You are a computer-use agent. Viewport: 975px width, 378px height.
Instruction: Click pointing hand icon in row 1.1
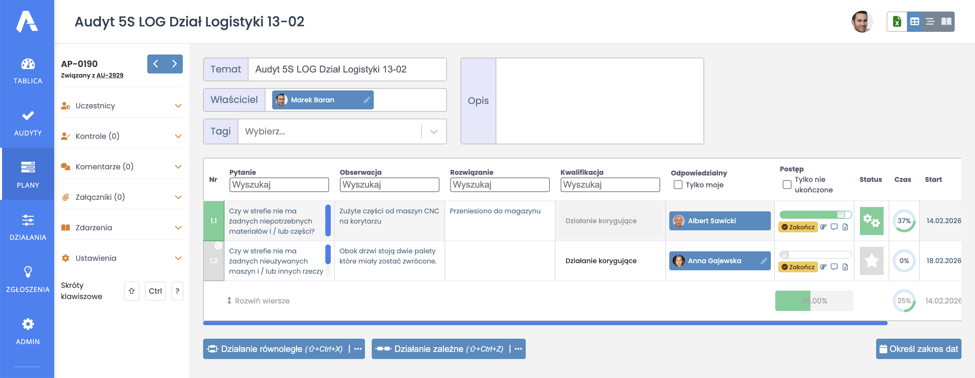[x=823, y=227]
